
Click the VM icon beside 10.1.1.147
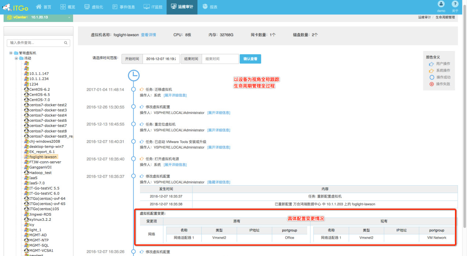point(26,74)
